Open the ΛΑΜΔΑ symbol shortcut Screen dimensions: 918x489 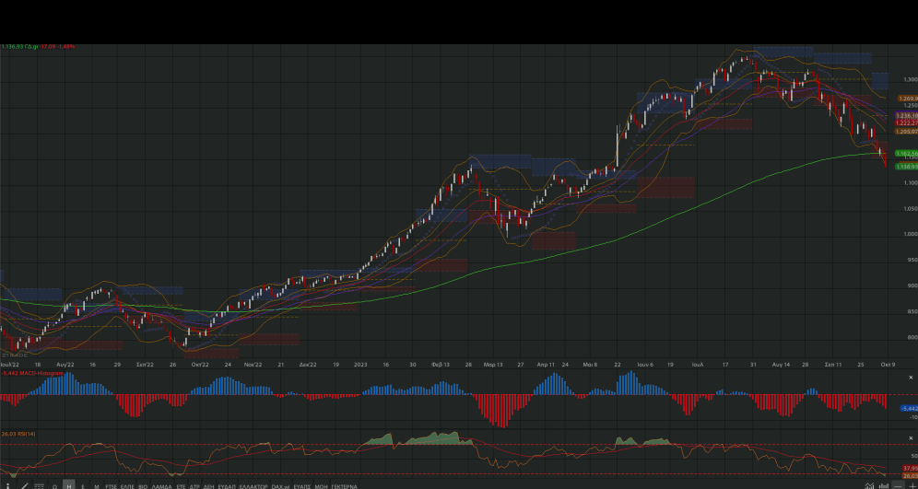click(x=161, y=486)
